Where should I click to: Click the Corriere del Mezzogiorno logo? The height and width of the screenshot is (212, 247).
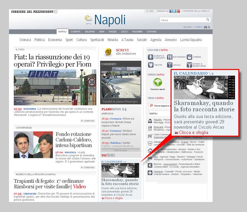pos(34,12)
